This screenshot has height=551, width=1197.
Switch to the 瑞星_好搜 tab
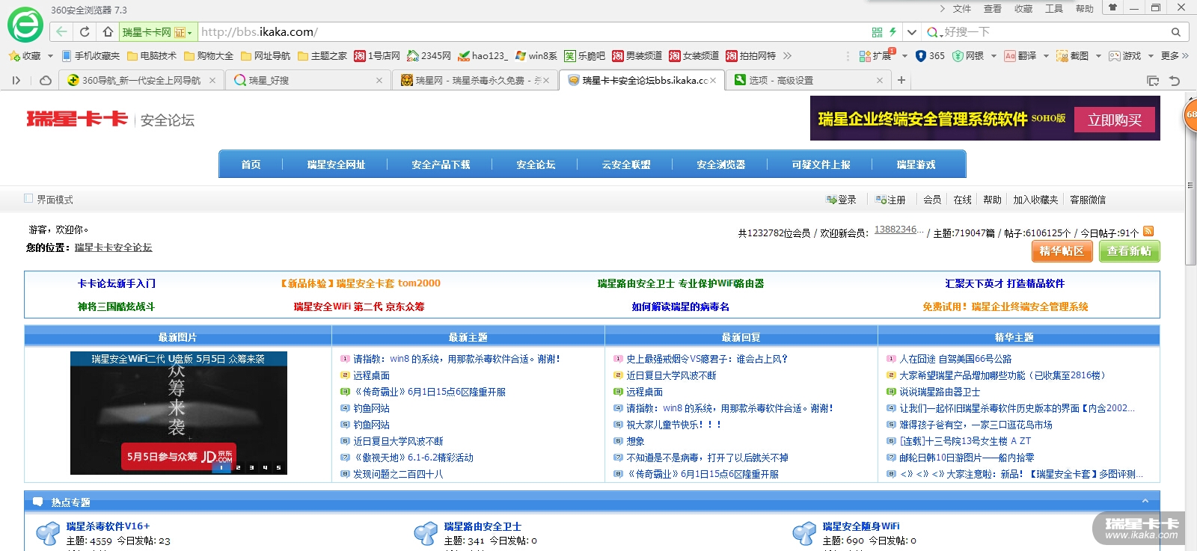(x=307, y=80)
